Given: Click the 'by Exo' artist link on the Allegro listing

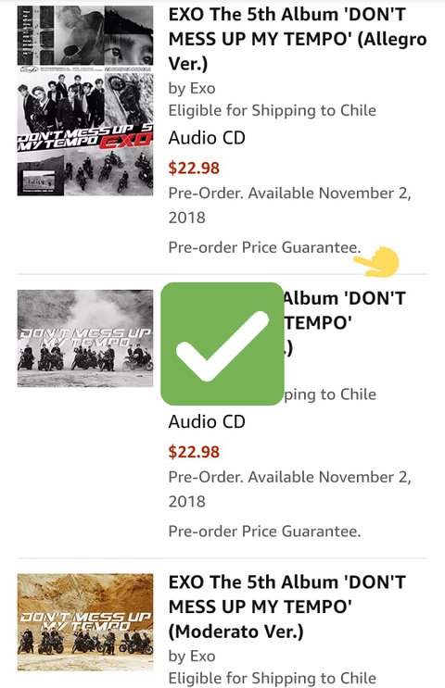Looking at the screenshot, I should click(192, 88).
